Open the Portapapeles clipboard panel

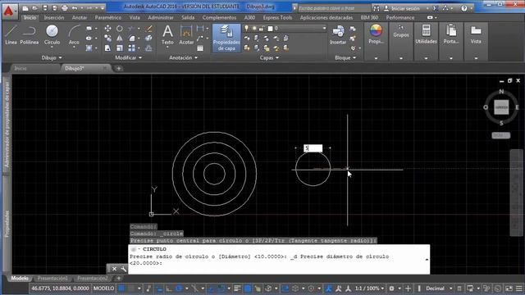[x=451, y=34]
